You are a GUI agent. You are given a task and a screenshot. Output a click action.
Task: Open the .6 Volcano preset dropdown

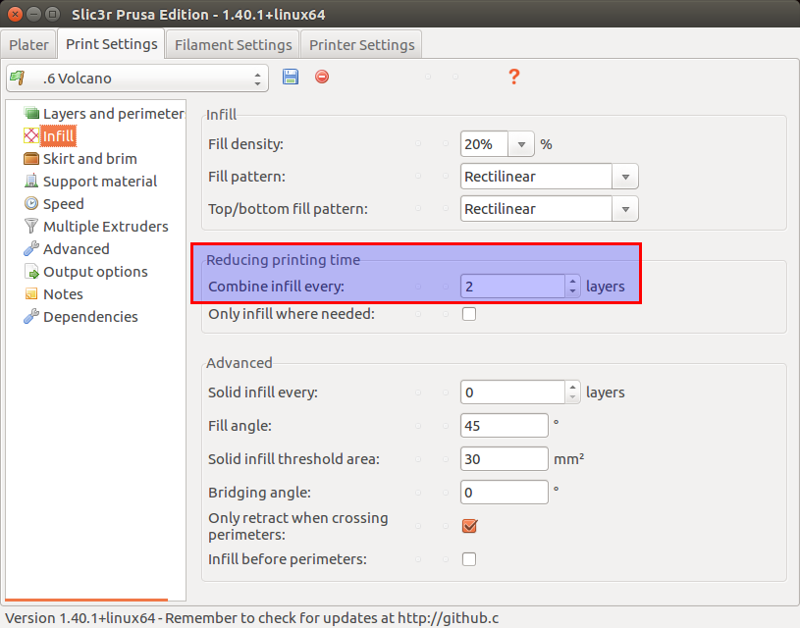tap(137, 78)
